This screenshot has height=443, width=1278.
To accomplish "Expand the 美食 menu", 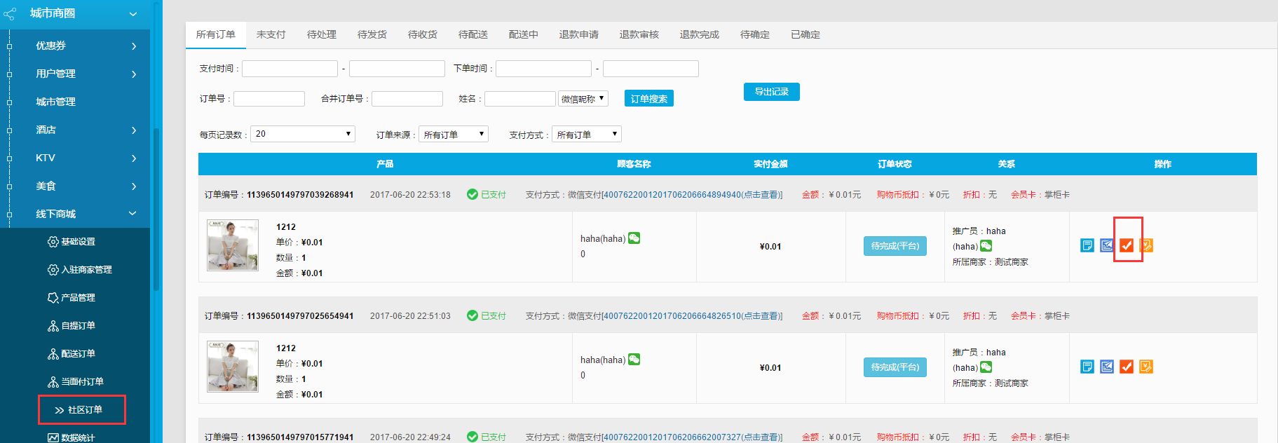I will tap(134, 186).
